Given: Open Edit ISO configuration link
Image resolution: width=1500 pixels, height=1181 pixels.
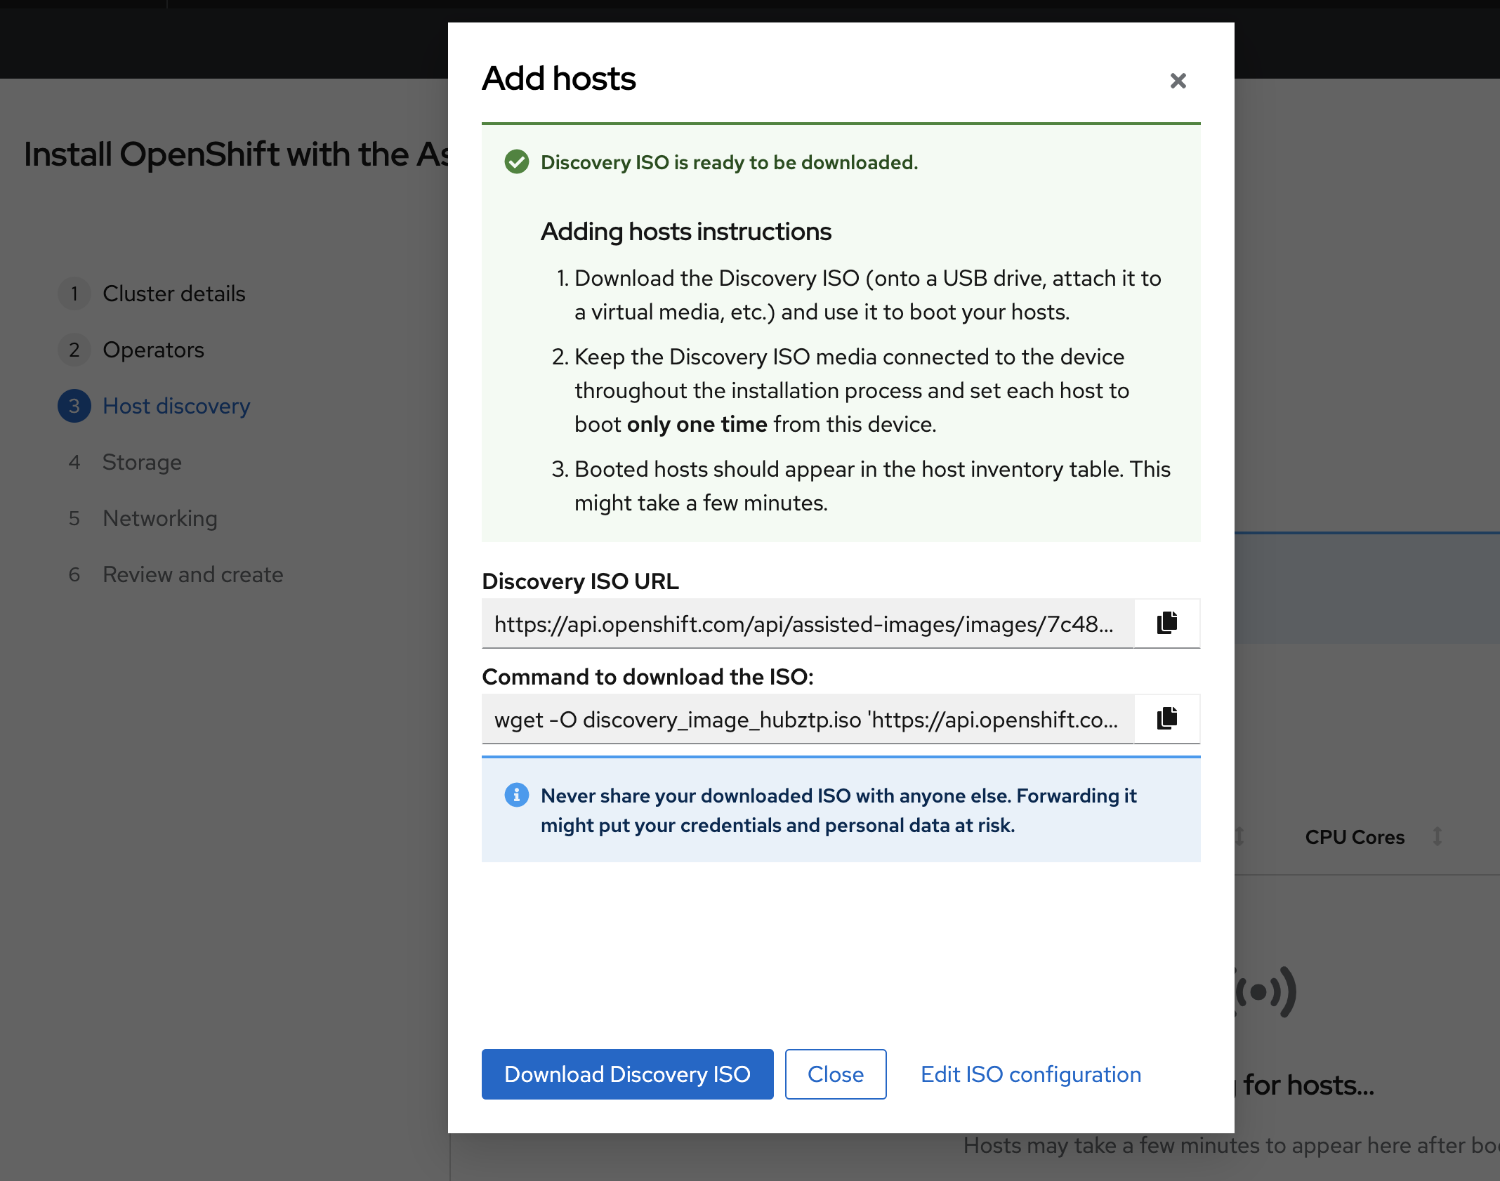Looking at the screenshot, I should pos(1030,1074).
